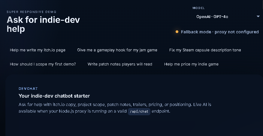Pick 'Fix my Steam capsule description tone'
Screen dimensions: 263x136
pos(205,50)
